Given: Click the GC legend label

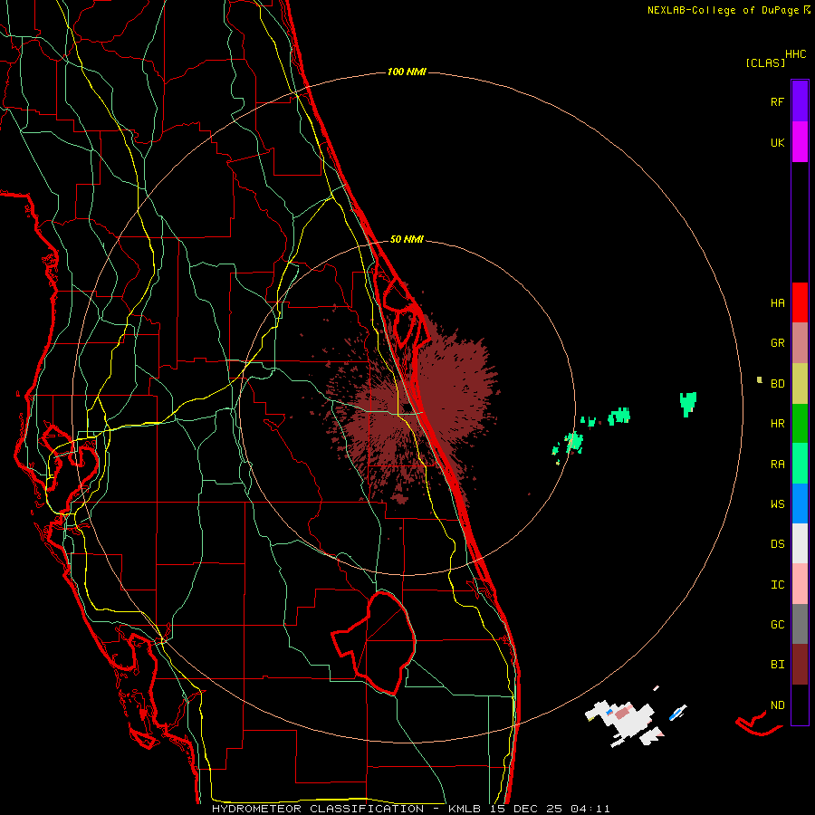Looking at the screenshot, I should click(x=777, y=625).
